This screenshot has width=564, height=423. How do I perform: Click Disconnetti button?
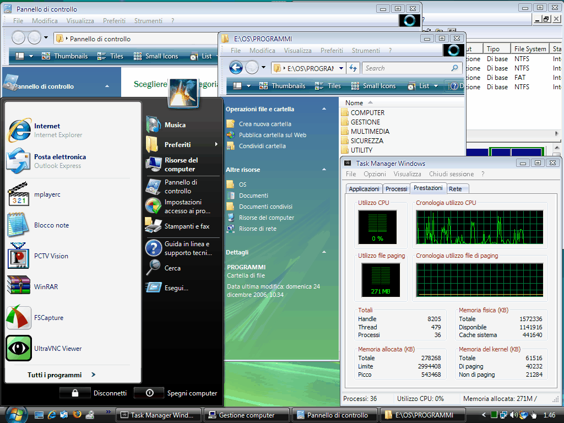tap(94, 393)
